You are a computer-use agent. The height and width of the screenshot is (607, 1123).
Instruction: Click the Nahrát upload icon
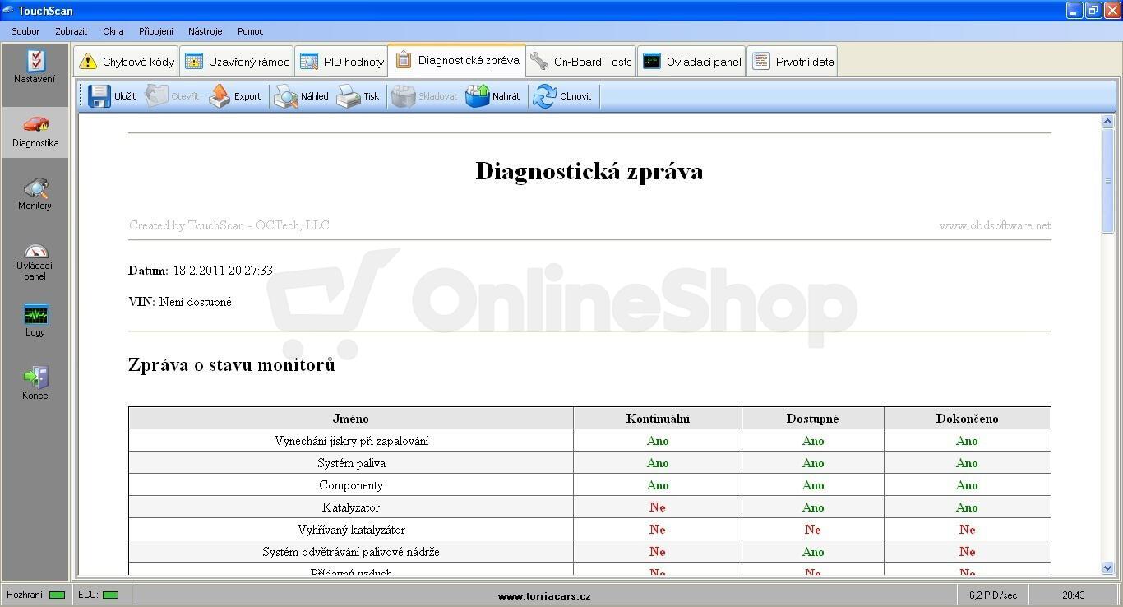[x=478, y=96]
